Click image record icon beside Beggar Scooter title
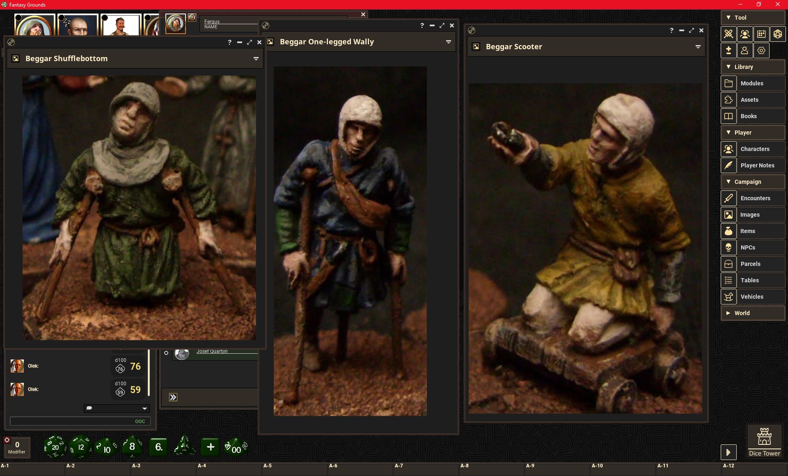The width and height of the screenshot is (788, 476). point(476,47)
